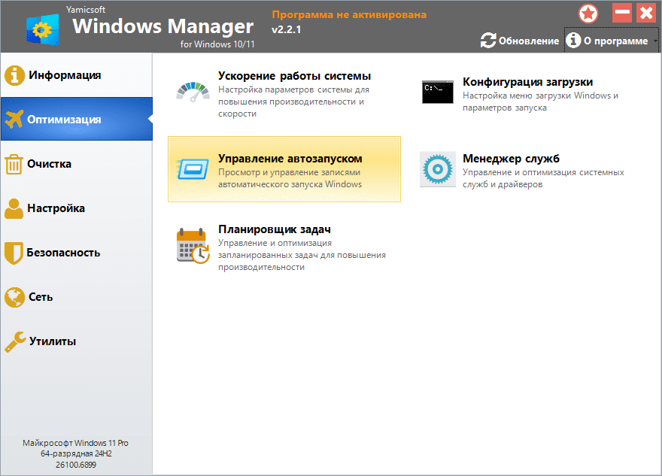The width and height of the screenshot is (662, 476).
Task: Open Управление автозапуском
Action: (x=284, y=169)
